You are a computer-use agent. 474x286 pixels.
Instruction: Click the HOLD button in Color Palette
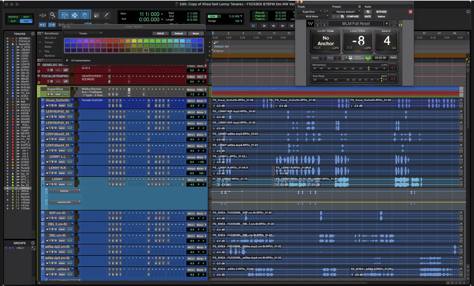[160, 33]
